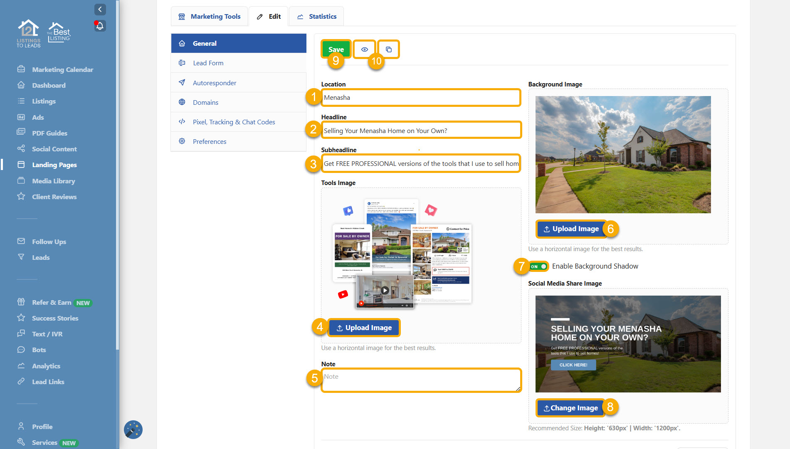
Task: Open Marketing Calendar in the sidebar
Action: pos(62,69)
